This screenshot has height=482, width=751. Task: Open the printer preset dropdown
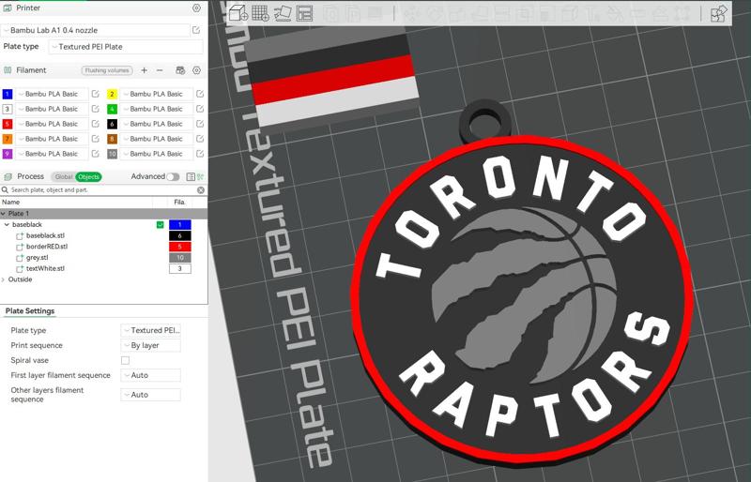coord(96,30)
